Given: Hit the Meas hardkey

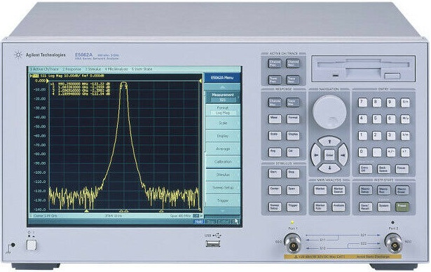Looking at the screenshot, I should pos(275,118).
